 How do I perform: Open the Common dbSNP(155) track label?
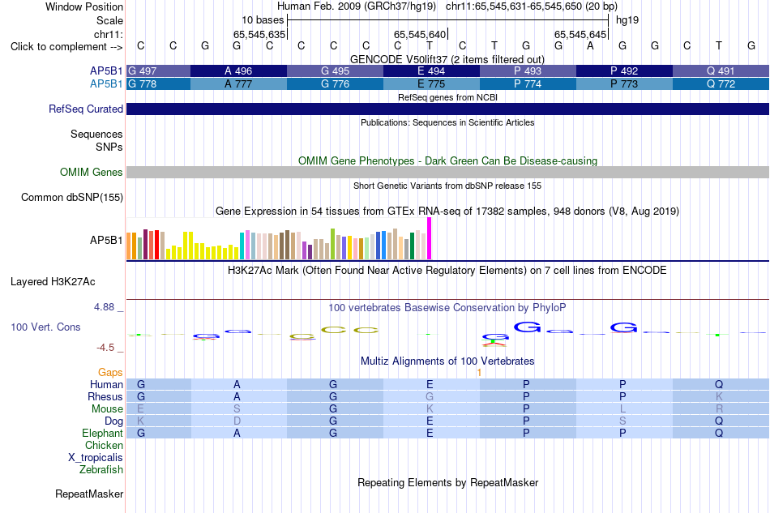[x=72, y=198]
